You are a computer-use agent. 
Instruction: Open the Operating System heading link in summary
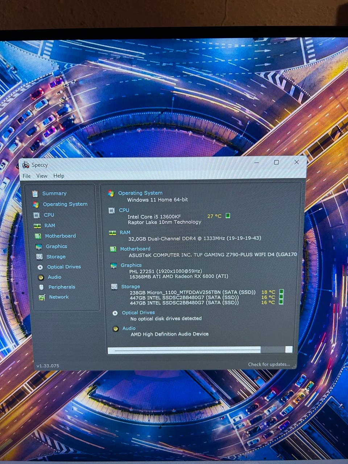pyautogui.click(x=140, y=193)
